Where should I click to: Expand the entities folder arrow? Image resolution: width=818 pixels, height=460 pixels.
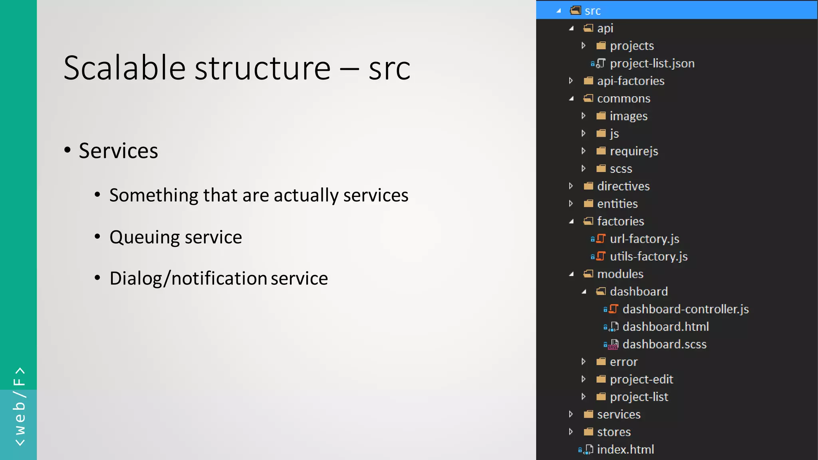point(571,204)
